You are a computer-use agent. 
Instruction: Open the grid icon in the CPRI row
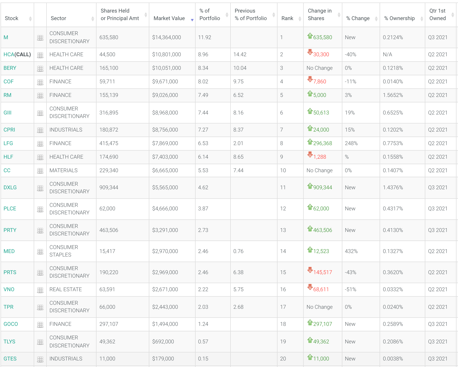click(x=40, y=130)
